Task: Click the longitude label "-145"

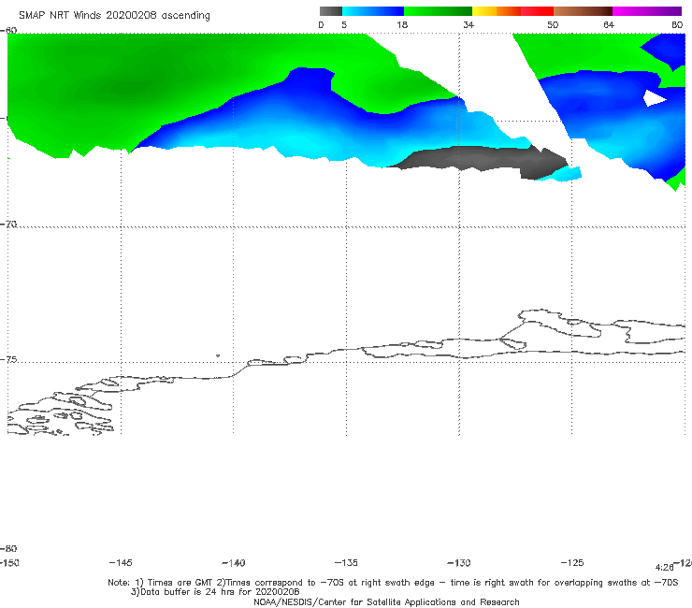Action: 121,563
